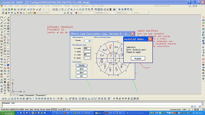
Task: Click the Zoom Realtime magnifier icon
Action: [86, 9]
